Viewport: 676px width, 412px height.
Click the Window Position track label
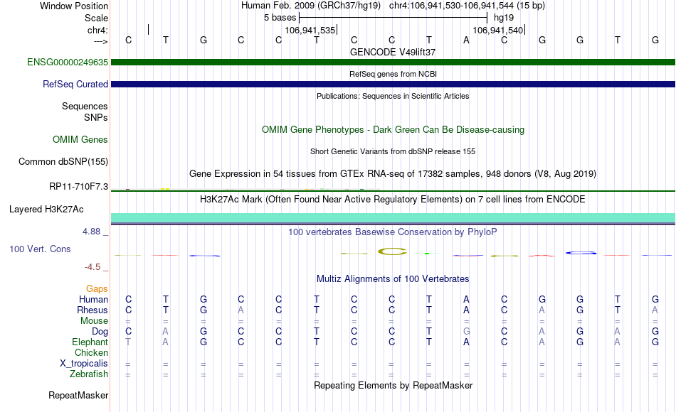[x=74, y=6]
